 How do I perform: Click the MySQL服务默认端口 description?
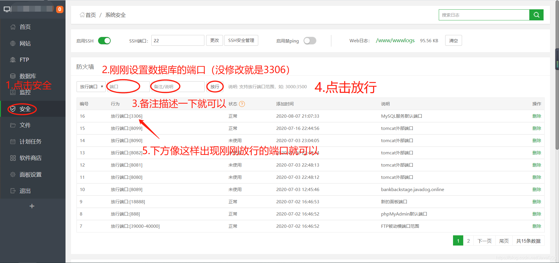click(401, 116)
